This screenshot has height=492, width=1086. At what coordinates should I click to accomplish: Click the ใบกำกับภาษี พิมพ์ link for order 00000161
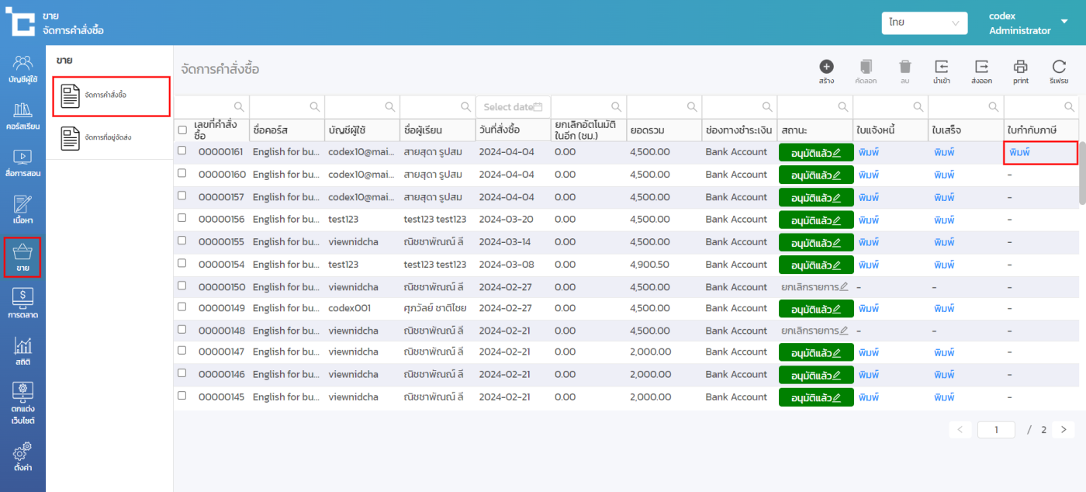pyautogui.click(x=1020, y=153)
